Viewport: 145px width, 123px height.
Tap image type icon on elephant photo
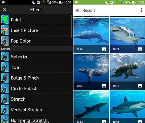[140, 86]
